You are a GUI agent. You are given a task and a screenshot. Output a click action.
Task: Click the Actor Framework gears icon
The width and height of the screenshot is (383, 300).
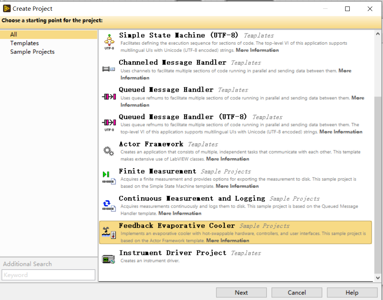click(109, 151)
